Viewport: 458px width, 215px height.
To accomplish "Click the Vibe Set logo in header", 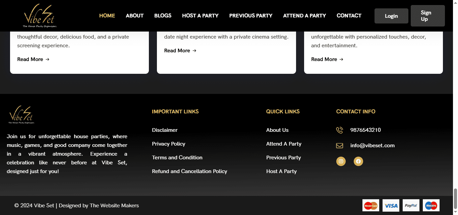I will click(39, 16).
